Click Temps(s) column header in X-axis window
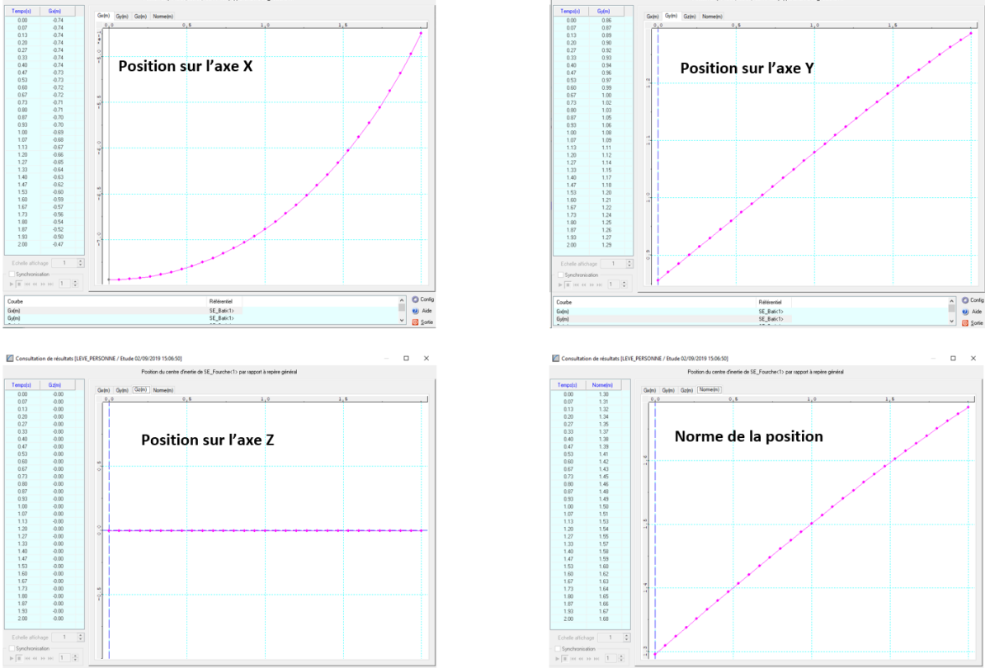990x668 pixels. [x=22, y=11]
